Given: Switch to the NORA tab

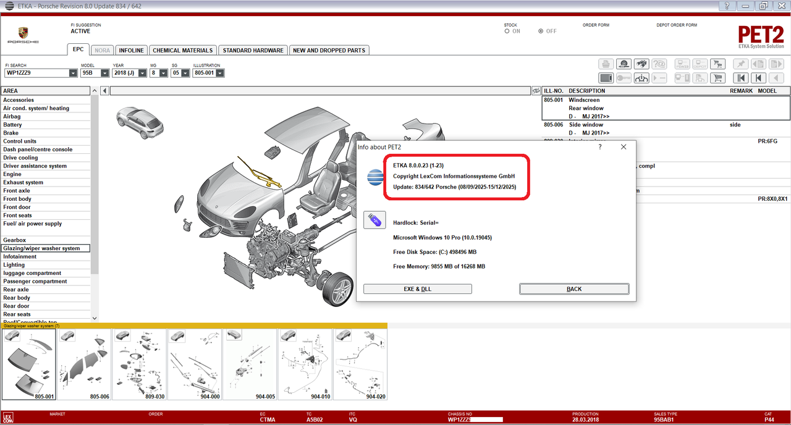Looking at the screenshot, I should (102, 50).
